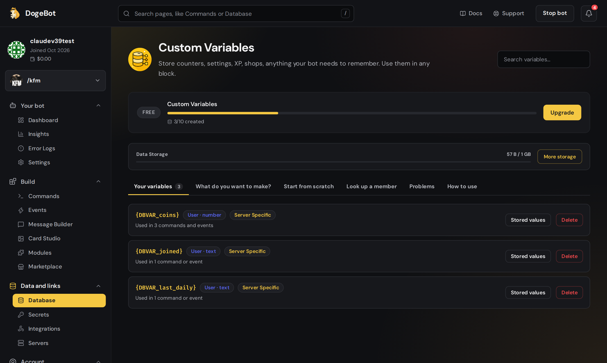
Task: Focus the Search pages input box
Action: click(x=236, y=14)
